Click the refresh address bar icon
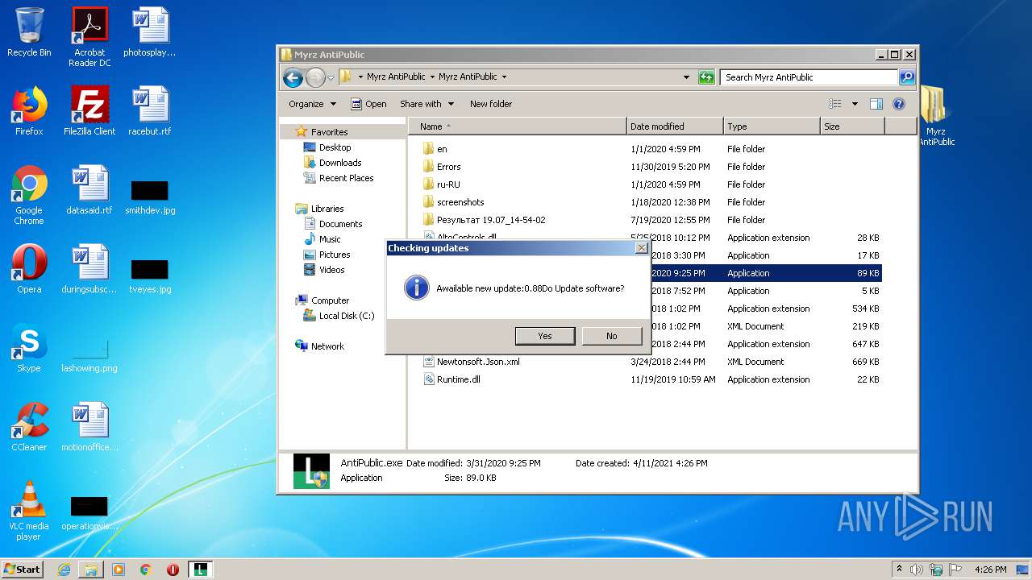The image size is (1032, 580). (706, 77)
